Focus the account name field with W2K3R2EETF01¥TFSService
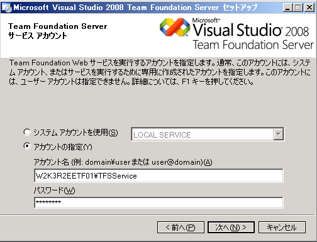This screenshot has width=317, height=242. pos(158,175)
